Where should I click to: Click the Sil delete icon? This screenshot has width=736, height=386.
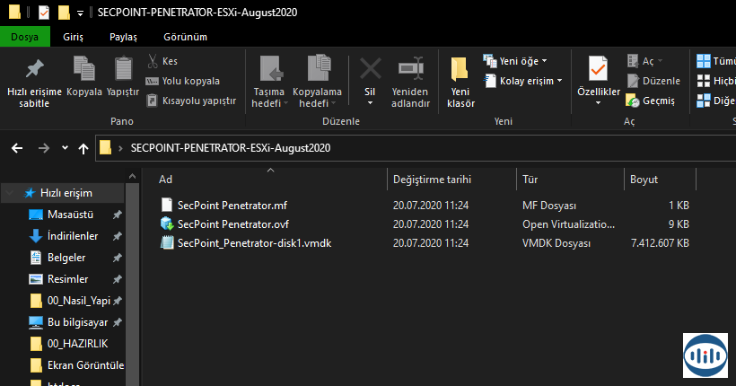coord(369,70)
